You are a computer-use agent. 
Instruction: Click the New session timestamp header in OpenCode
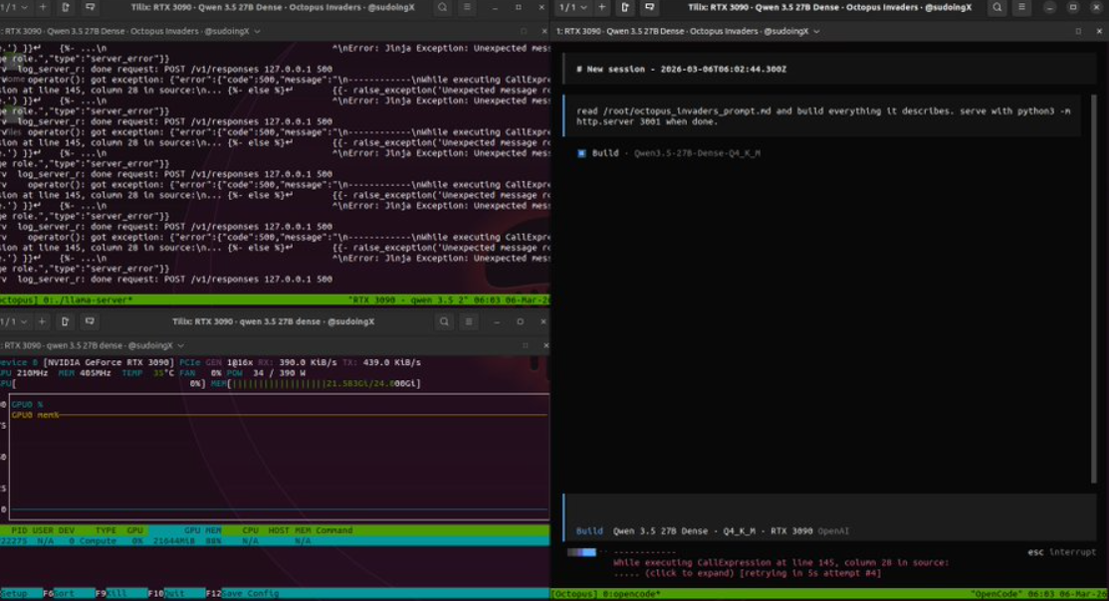click(x=680, y=70)
